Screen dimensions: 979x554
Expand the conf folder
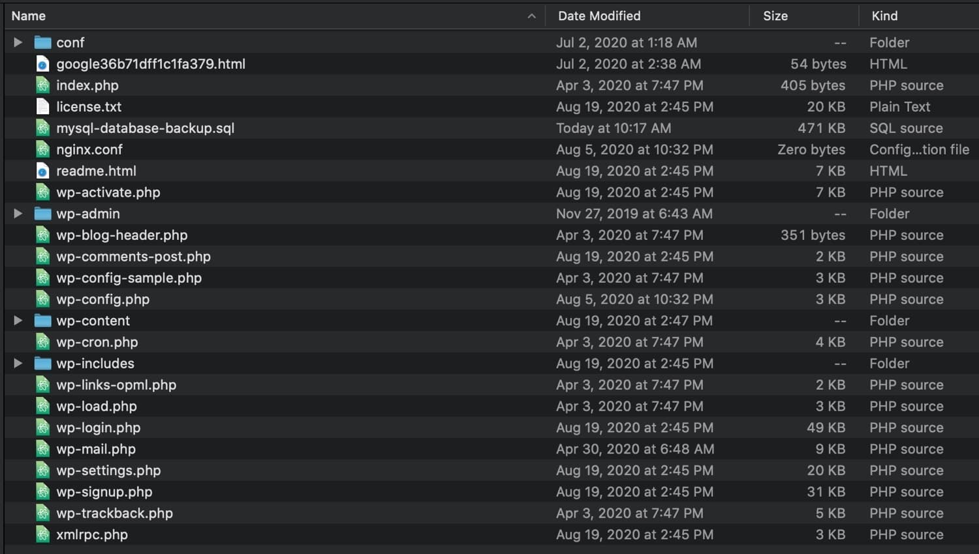(x=17, y=42)
